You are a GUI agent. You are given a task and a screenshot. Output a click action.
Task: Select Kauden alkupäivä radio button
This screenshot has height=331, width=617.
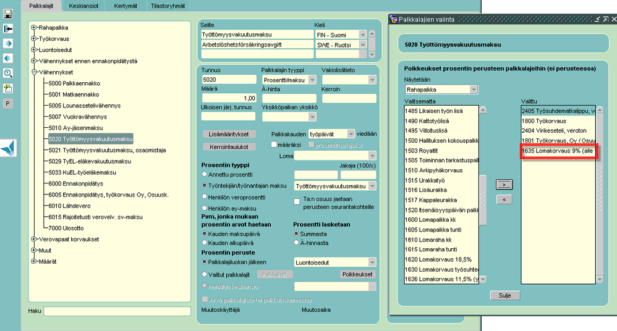(x=204, y=243)
